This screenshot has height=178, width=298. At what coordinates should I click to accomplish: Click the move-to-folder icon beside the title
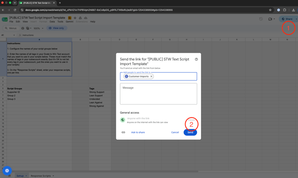pyautogui.click(x=80, y=18)
